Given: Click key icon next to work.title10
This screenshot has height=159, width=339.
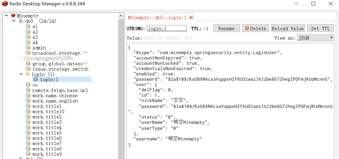Looking at the screenshot, I should click(x=28, y=111).
